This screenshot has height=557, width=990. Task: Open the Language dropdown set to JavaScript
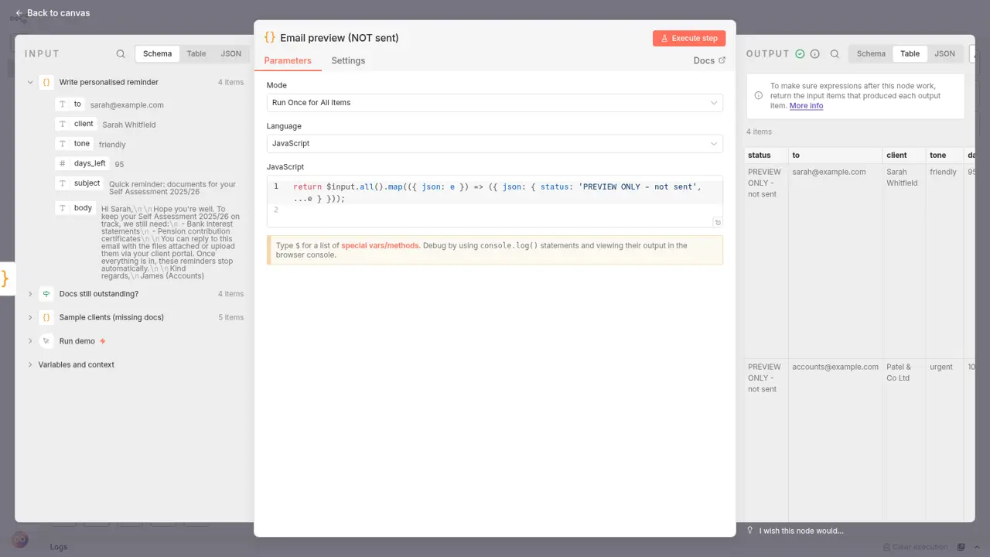pyautogui.click(x=495, y=143)
